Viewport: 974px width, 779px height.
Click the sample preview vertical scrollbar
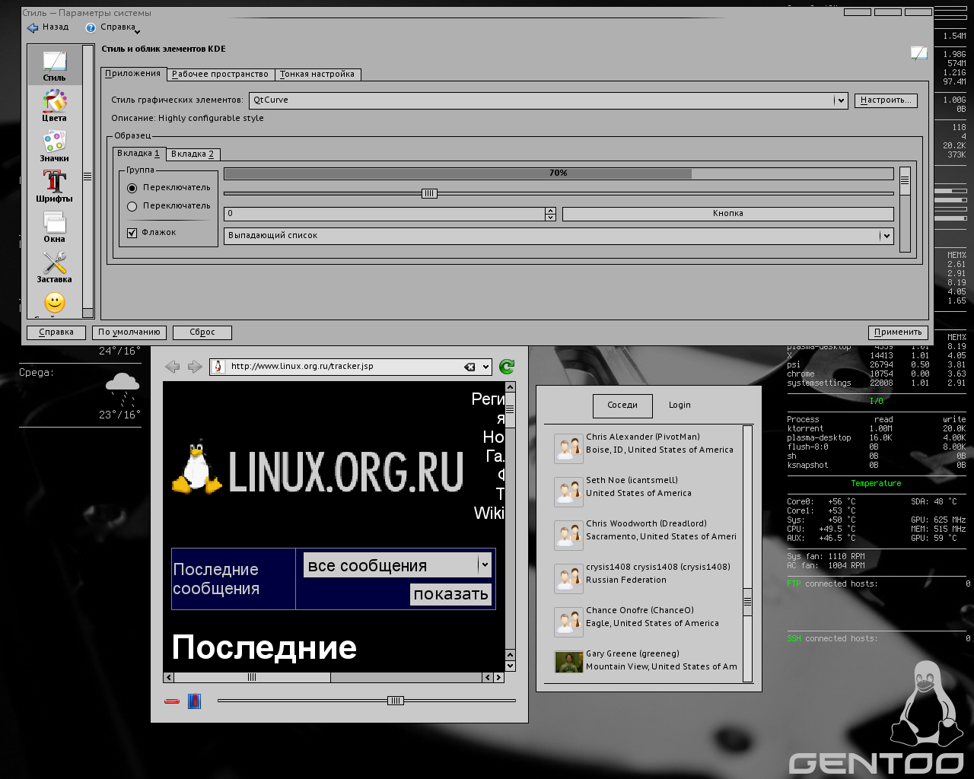coord(905,209)
